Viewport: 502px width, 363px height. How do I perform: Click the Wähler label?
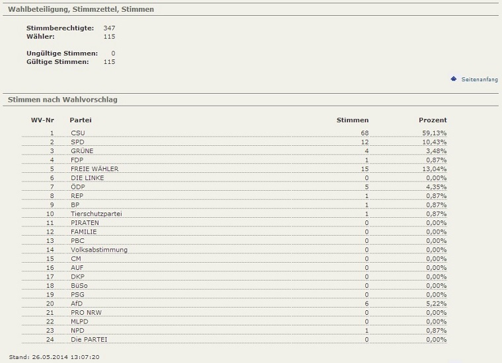(40, 36)
